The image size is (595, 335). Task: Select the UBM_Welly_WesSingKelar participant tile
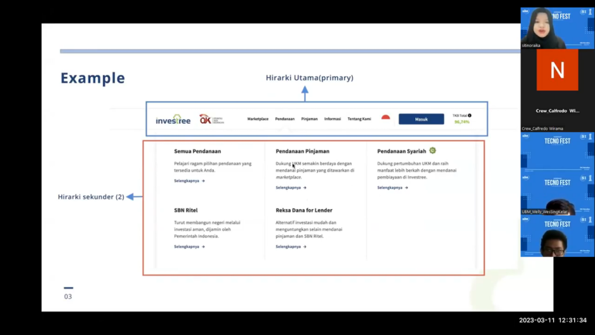[x=557, y=194]
